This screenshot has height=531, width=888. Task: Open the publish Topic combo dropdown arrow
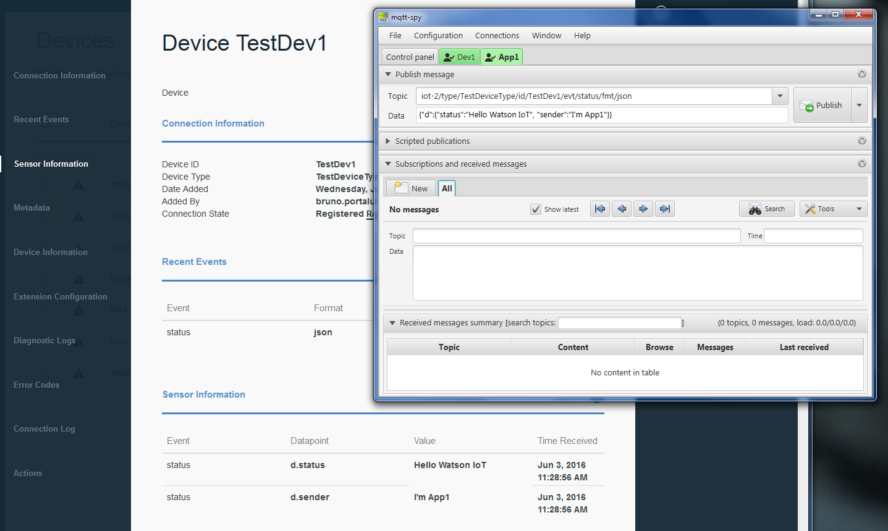[780, 96]
